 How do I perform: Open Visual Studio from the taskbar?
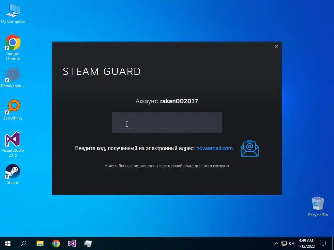[72, 243]
